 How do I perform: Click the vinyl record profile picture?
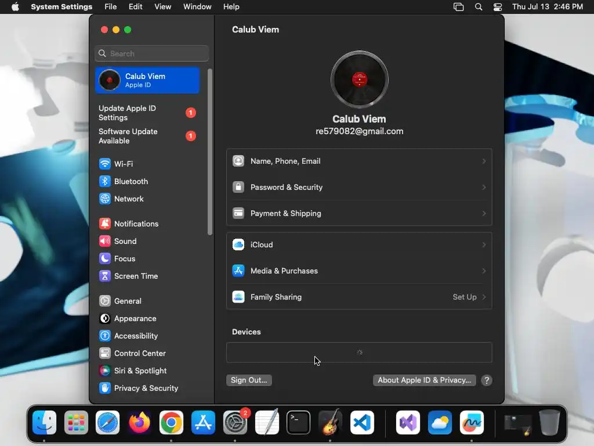pos(359,79)
